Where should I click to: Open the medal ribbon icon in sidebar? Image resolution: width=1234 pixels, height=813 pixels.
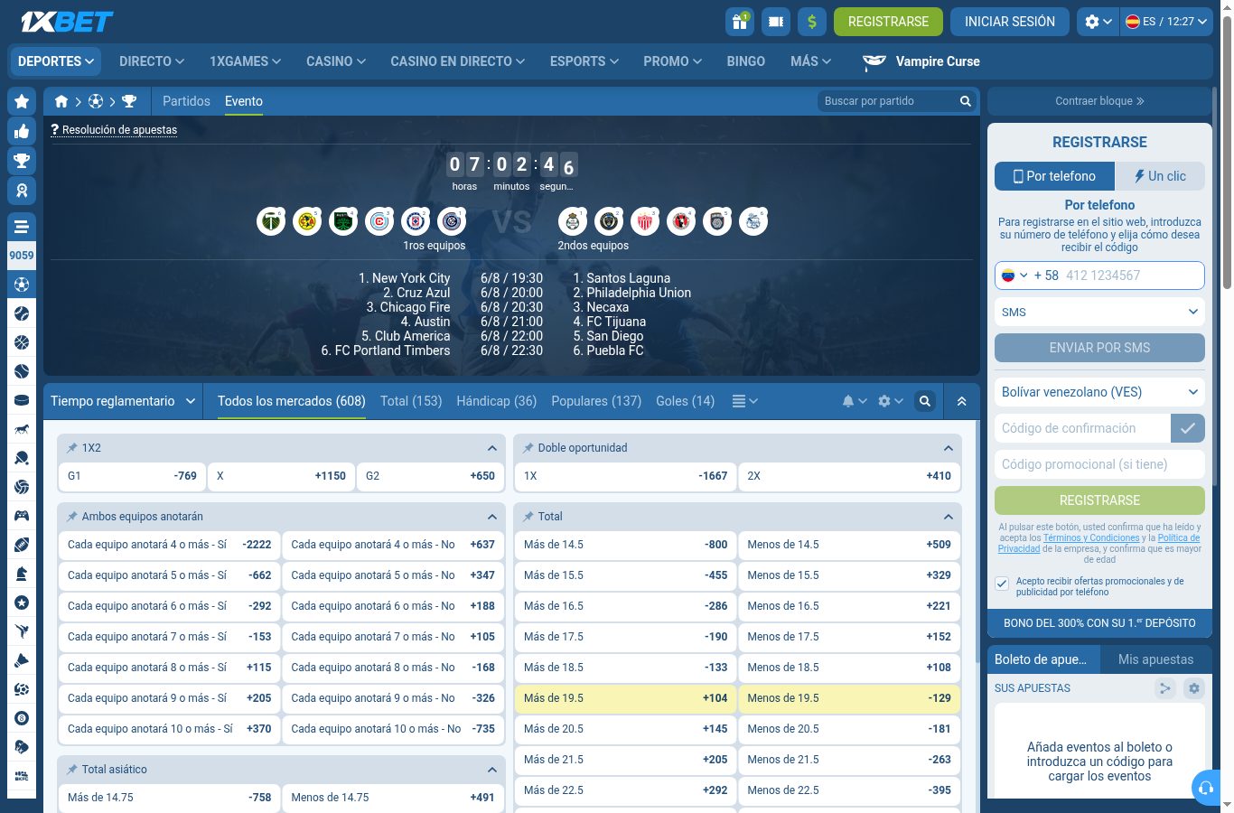coord(22,191)
